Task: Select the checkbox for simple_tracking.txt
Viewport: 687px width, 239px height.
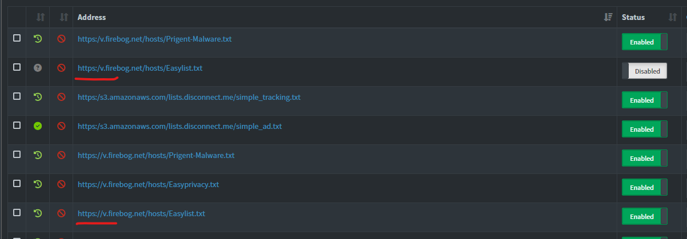Action: [x=17, y=96]
